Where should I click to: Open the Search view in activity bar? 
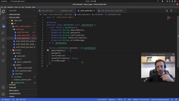pyautogui.click(x=3, y=18)
